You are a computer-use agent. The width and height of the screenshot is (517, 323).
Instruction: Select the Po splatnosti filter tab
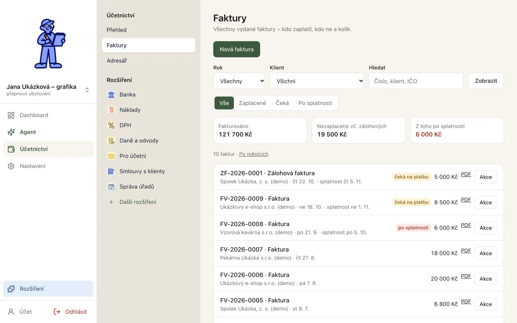coord(315,103)
